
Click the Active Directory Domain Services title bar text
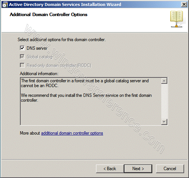65,4
